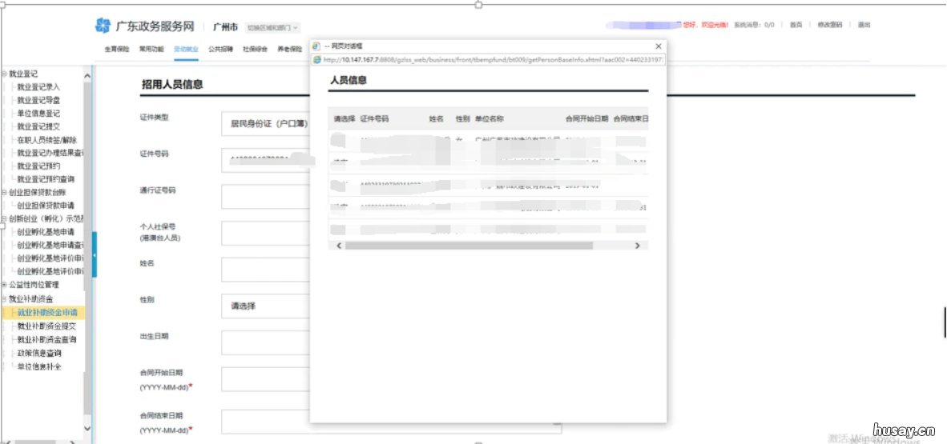Open the 证件类型 dropdown field
The image size is (947, 444).
click(265, 124)
